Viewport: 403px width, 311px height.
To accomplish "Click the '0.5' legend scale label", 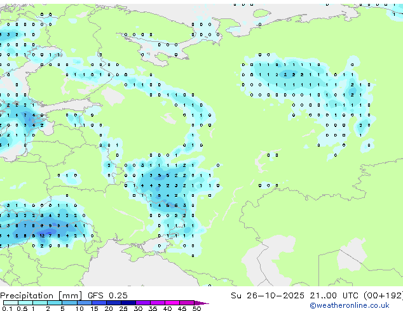I will pos(22,308).
